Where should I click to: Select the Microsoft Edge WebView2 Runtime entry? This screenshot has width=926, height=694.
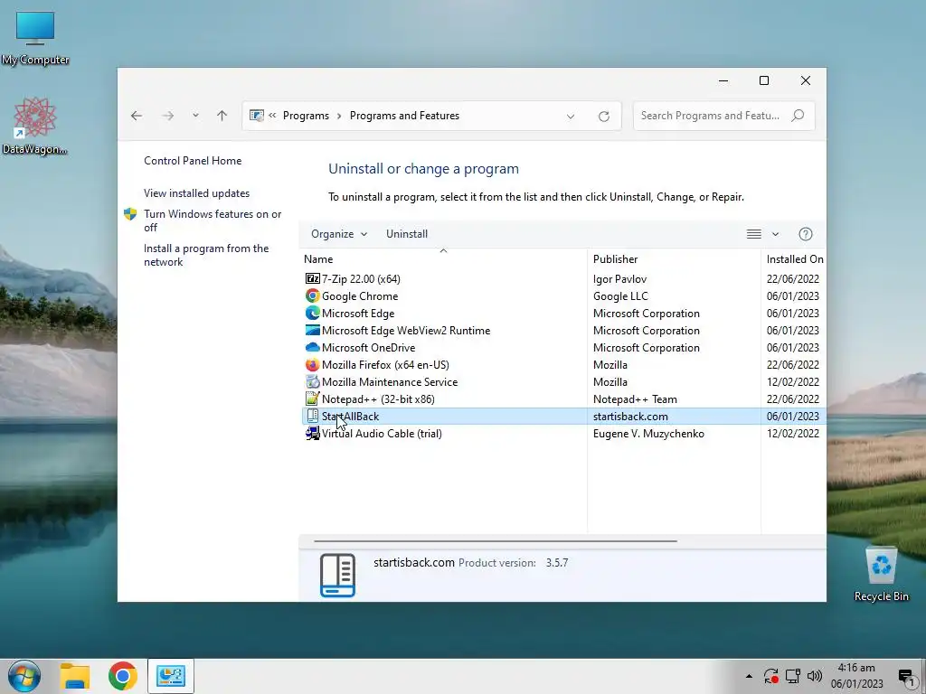click(x=406, y=331)
